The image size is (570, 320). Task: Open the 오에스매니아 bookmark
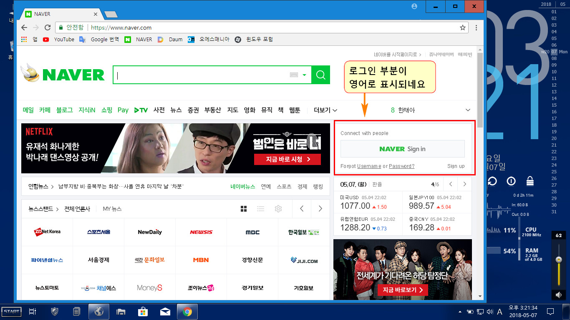click(x=209, y=40)
